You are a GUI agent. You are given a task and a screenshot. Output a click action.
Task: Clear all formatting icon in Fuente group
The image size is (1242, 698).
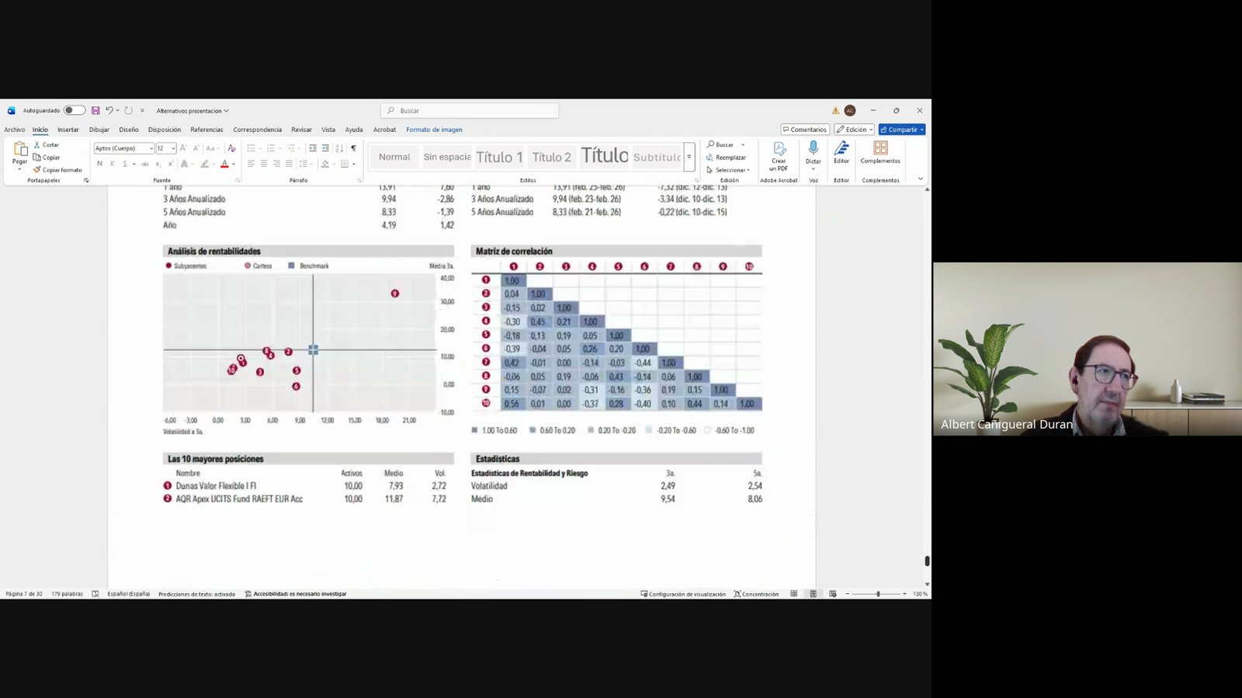[x=231, y=148]
